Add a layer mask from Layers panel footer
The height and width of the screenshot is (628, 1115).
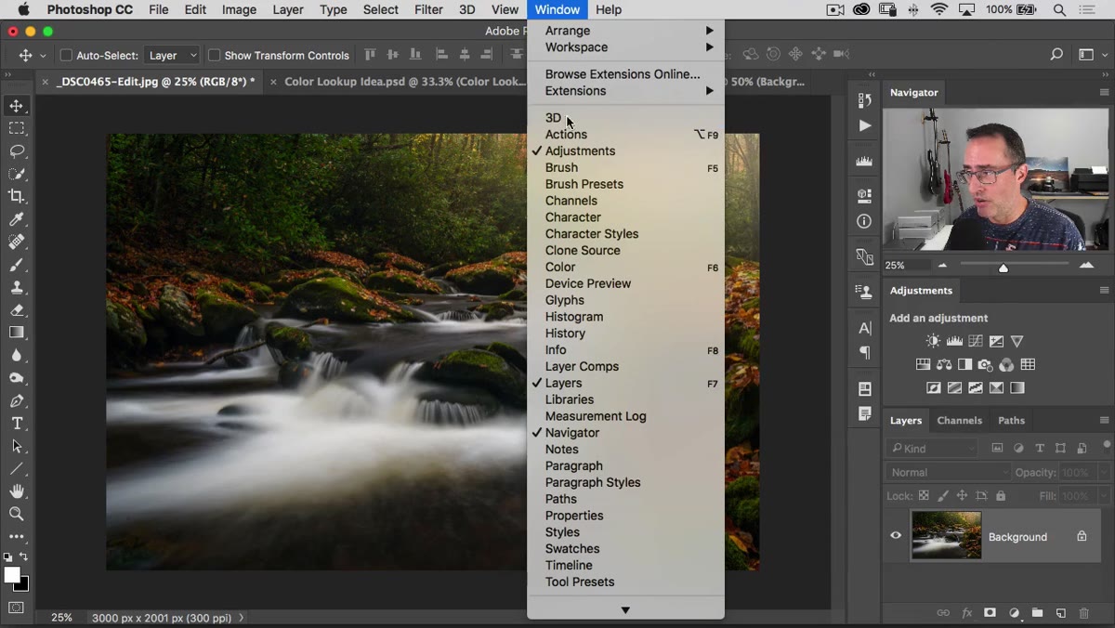point(990,613)
